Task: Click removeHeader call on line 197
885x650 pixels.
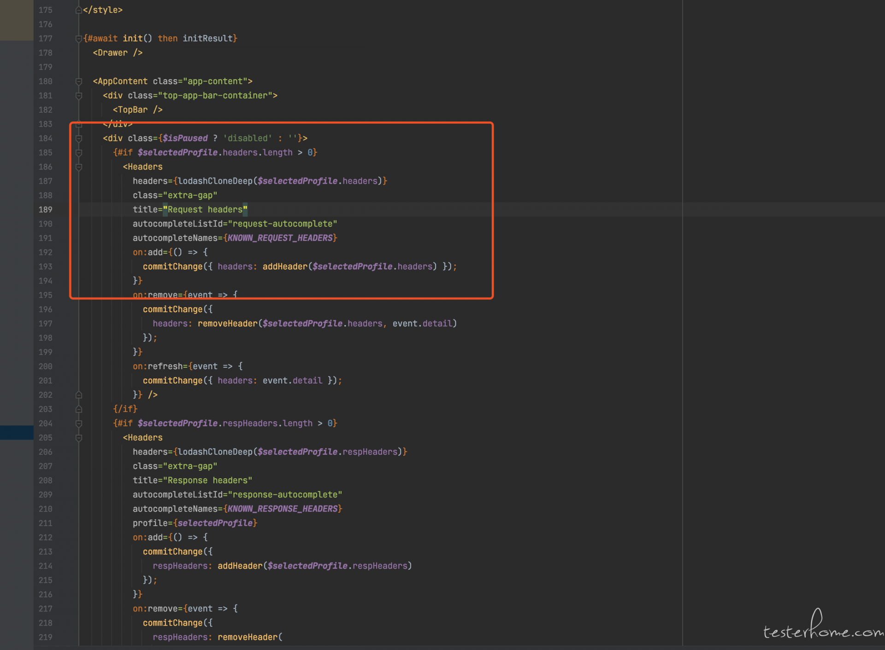Action: [228, 324]
